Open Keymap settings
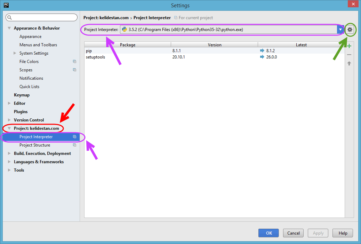Image resolution: width=361 pixels, height=244 pixels. click(22, 95)
